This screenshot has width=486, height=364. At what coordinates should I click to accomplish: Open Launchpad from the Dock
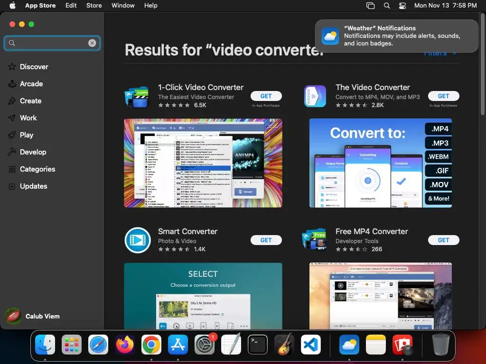[x=72, y=344]
